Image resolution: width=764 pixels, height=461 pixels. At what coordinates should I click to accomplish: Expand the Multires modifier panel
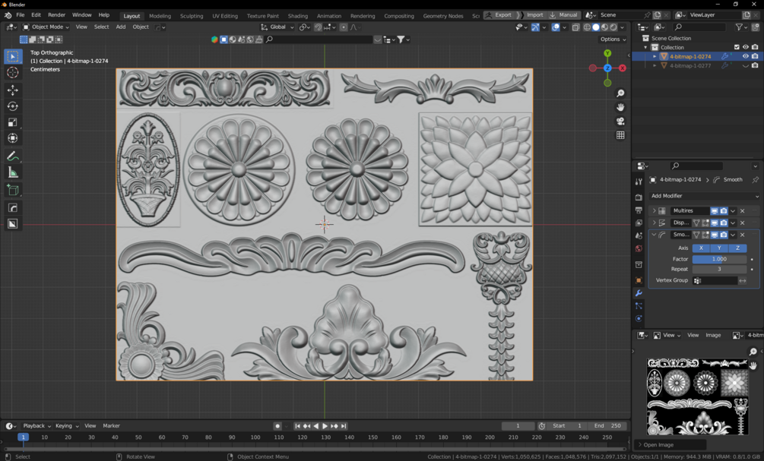pos(654,211)
